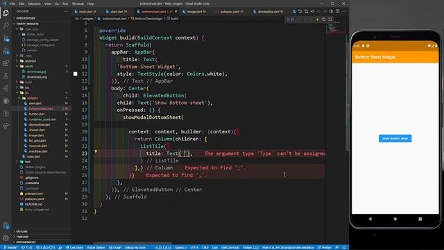Switch to the main.dart tab

(85, 12)
